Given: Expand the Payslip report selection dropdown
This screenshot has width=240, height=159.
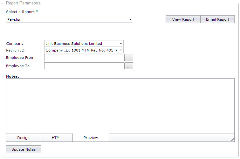Looking at the screenshot, I should (x=70, y=19).
